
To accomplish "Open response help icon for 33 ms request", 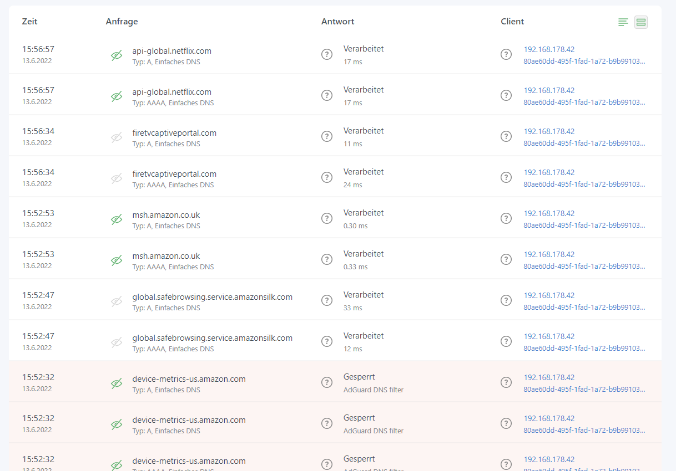I will [x=327, y=300].
